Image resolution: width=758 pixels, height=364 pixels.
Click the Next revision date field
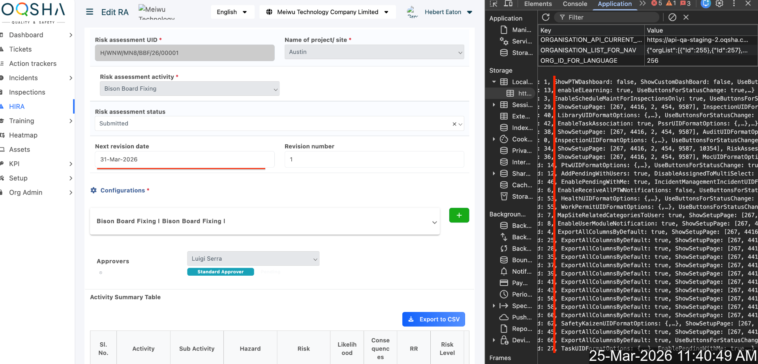pyautogui.click(x=184, y=159)
